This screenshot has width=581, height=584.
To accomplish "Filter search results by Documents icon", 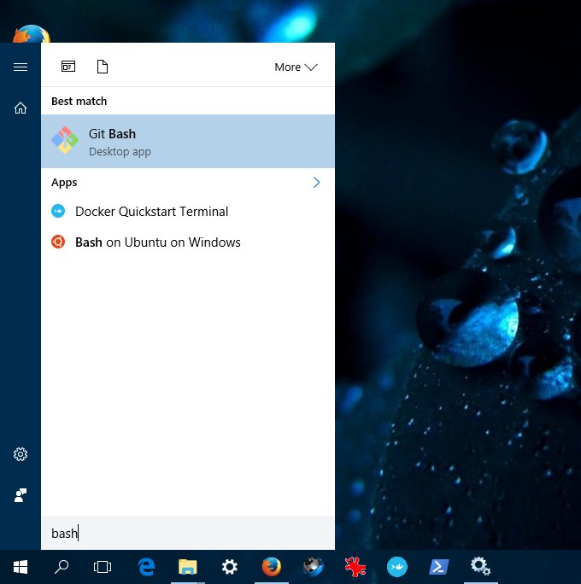I will click(103, 67).
